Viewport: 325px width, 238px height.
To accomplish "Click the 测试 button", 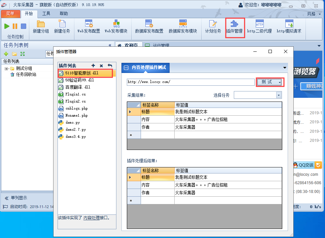I will pos(270,82).
